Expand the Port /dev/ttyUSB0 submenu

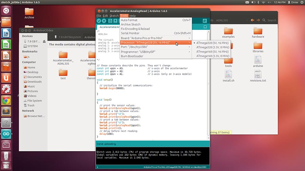click(x=156, y=47)
